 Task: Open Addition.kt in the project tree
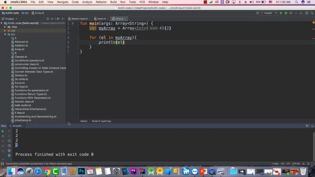(x=21, y=46)
